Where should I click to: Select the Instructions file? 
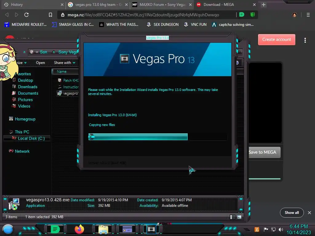coord(68,87)
